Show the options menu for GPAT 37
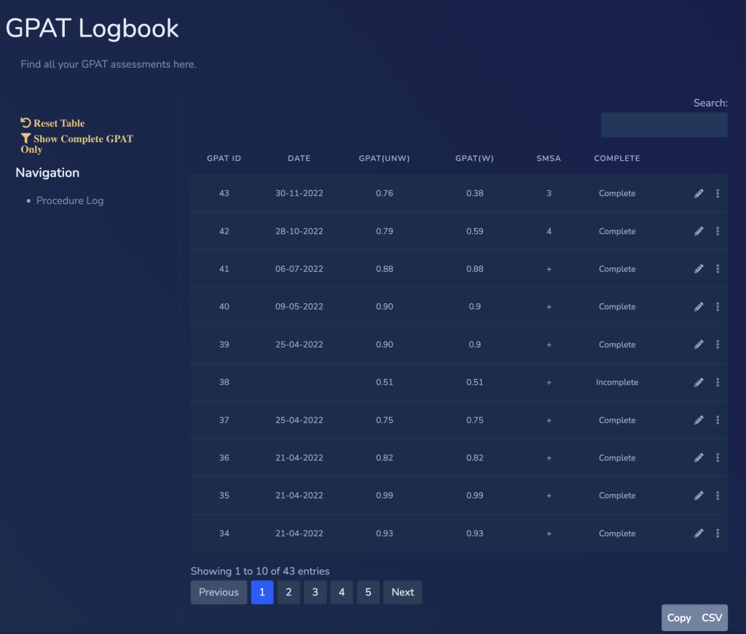746x634 pixels. pos(718,420)
